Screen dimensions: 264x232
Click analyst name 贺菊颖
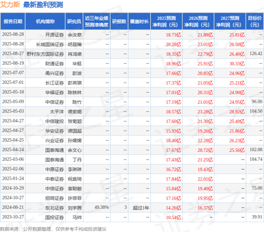[x=75, y=121]
